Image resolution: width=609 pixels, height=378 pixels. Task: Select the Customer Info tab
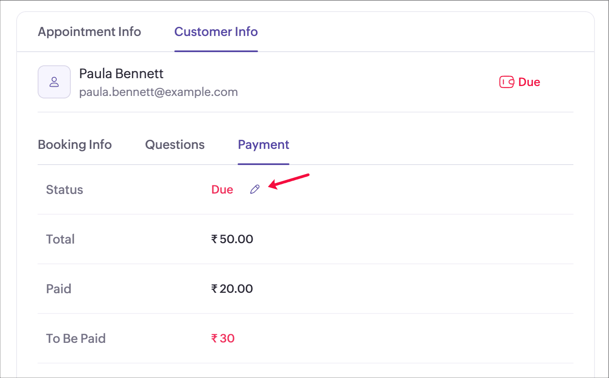coord(216,32)
